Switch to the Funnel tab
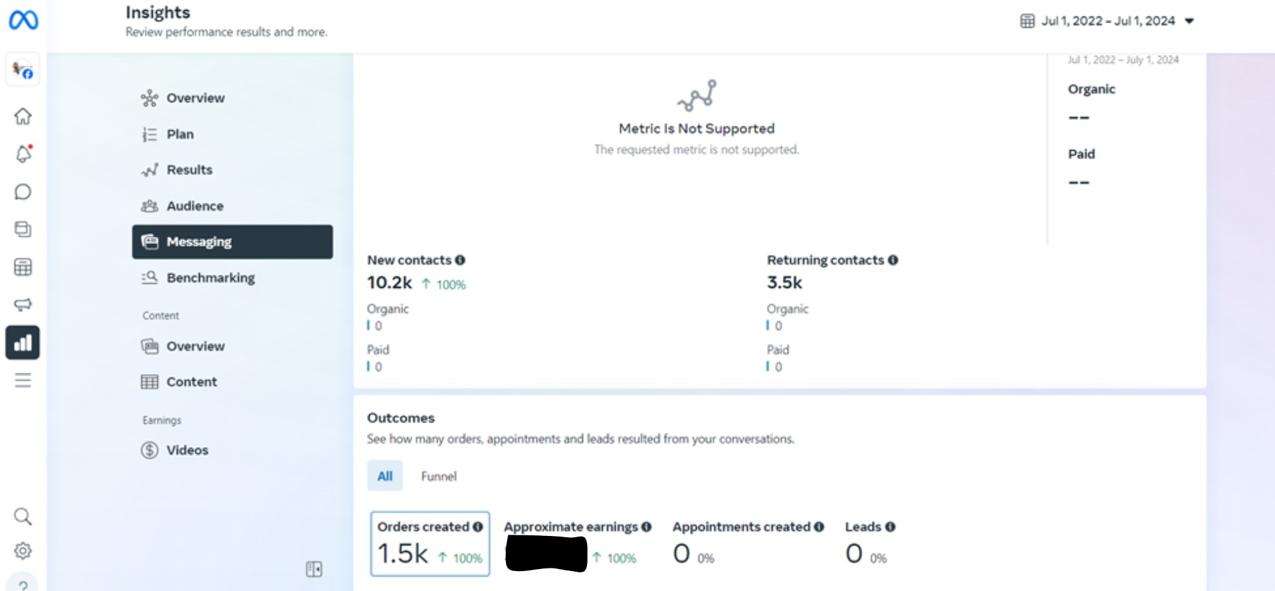The width and height of the screenshot is (1275, 591). (x=439, y=476)
